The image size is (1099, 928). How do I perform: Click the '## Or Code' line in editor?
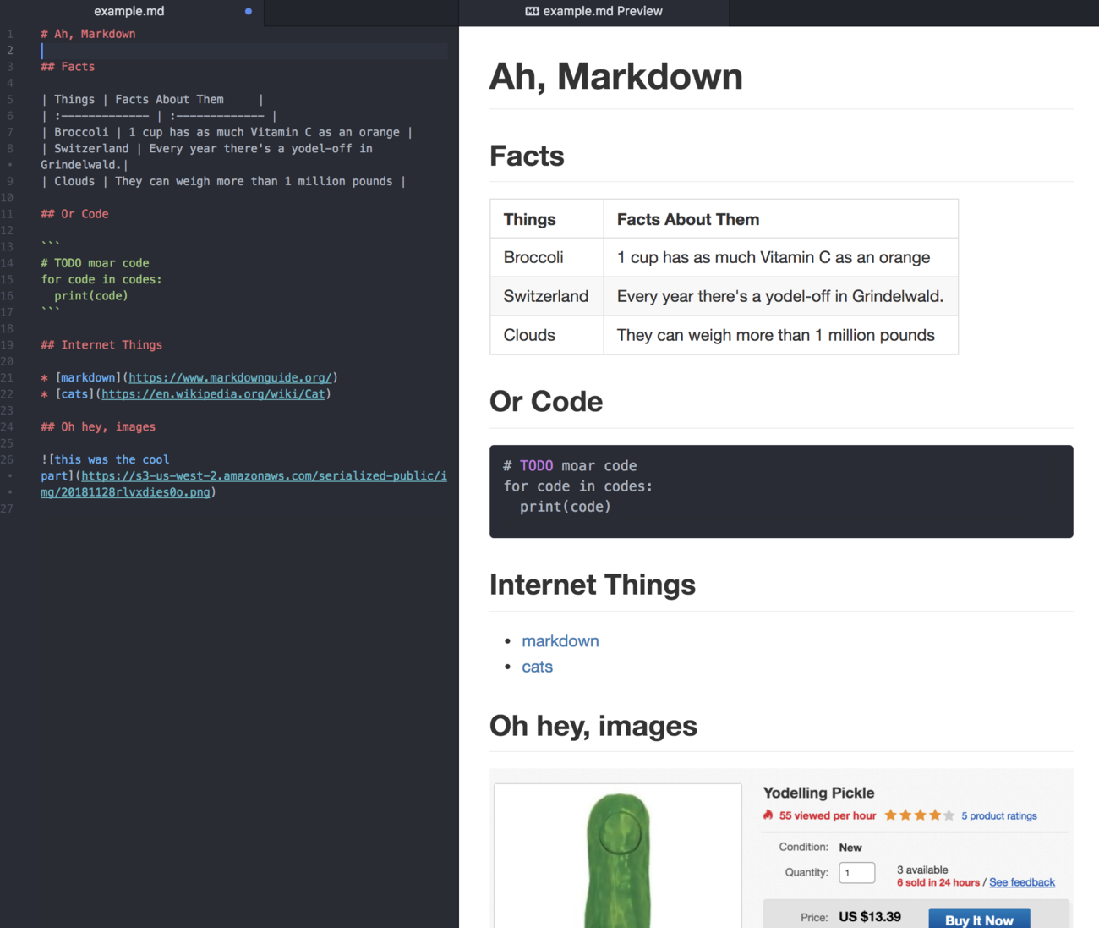[x=74, y=214]
